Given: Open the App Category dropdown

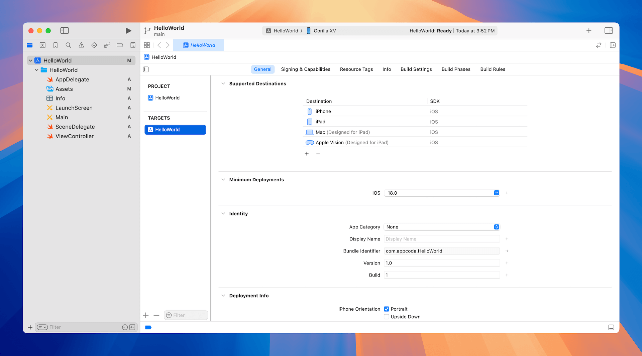Looking at the screenshot, I should point(442,227).
